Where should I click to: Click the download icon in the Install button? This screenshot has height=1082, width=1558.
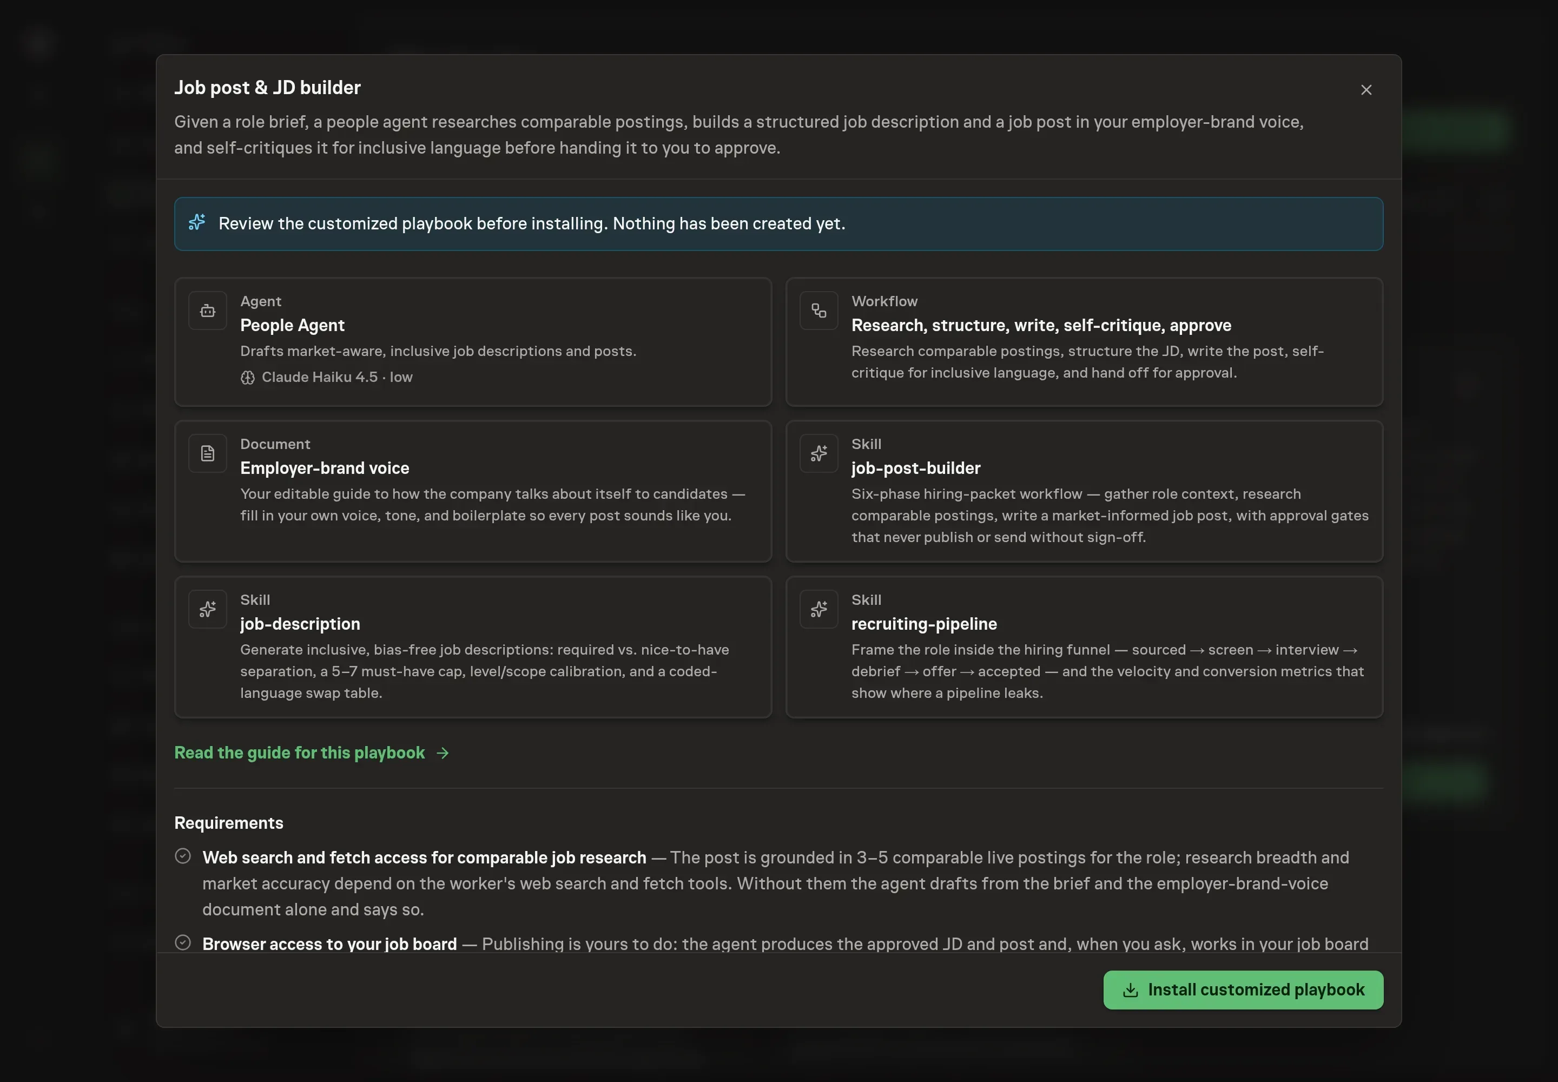click(x=1130, y=991)
